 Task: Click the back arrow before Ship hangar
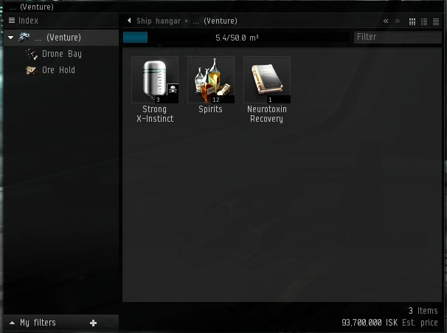coord(129,21)
